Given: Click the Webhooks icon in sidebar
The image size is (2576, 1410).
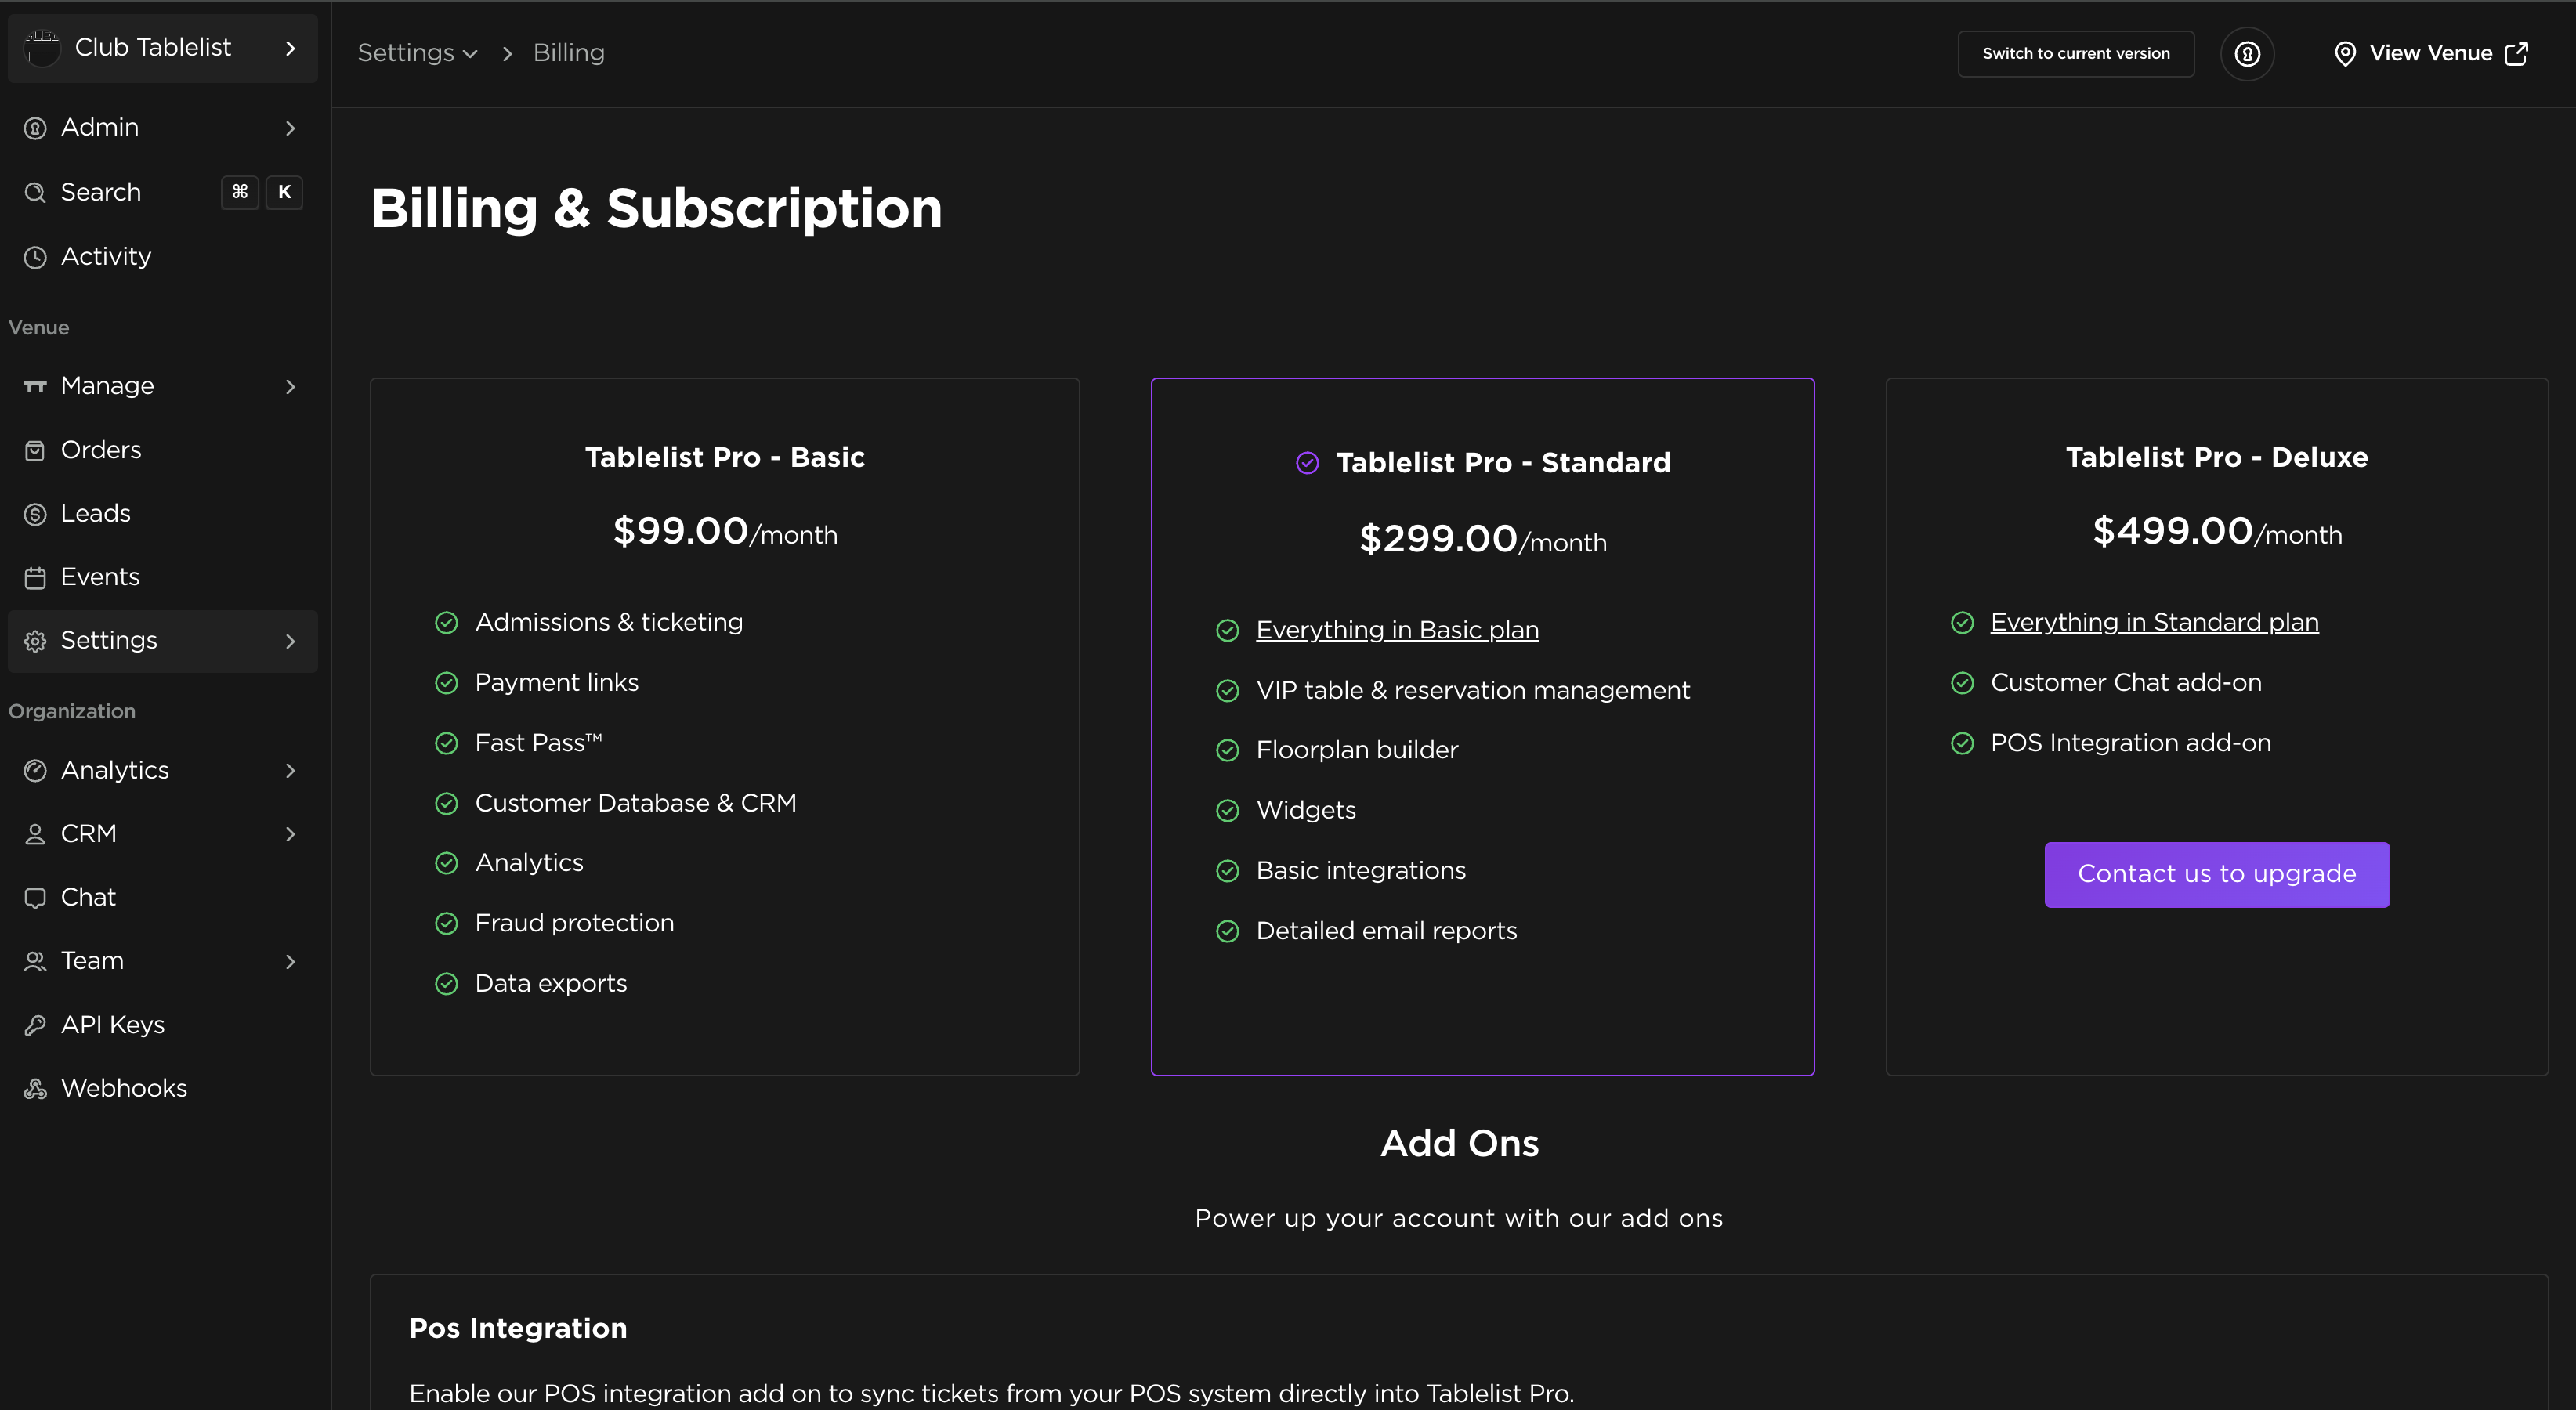Looking at the screenshot, I should click(x=35, y=1089).
